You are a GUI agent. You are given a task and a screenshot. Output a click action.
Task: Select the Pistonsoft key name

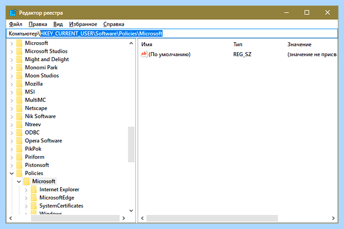(37, 165)
